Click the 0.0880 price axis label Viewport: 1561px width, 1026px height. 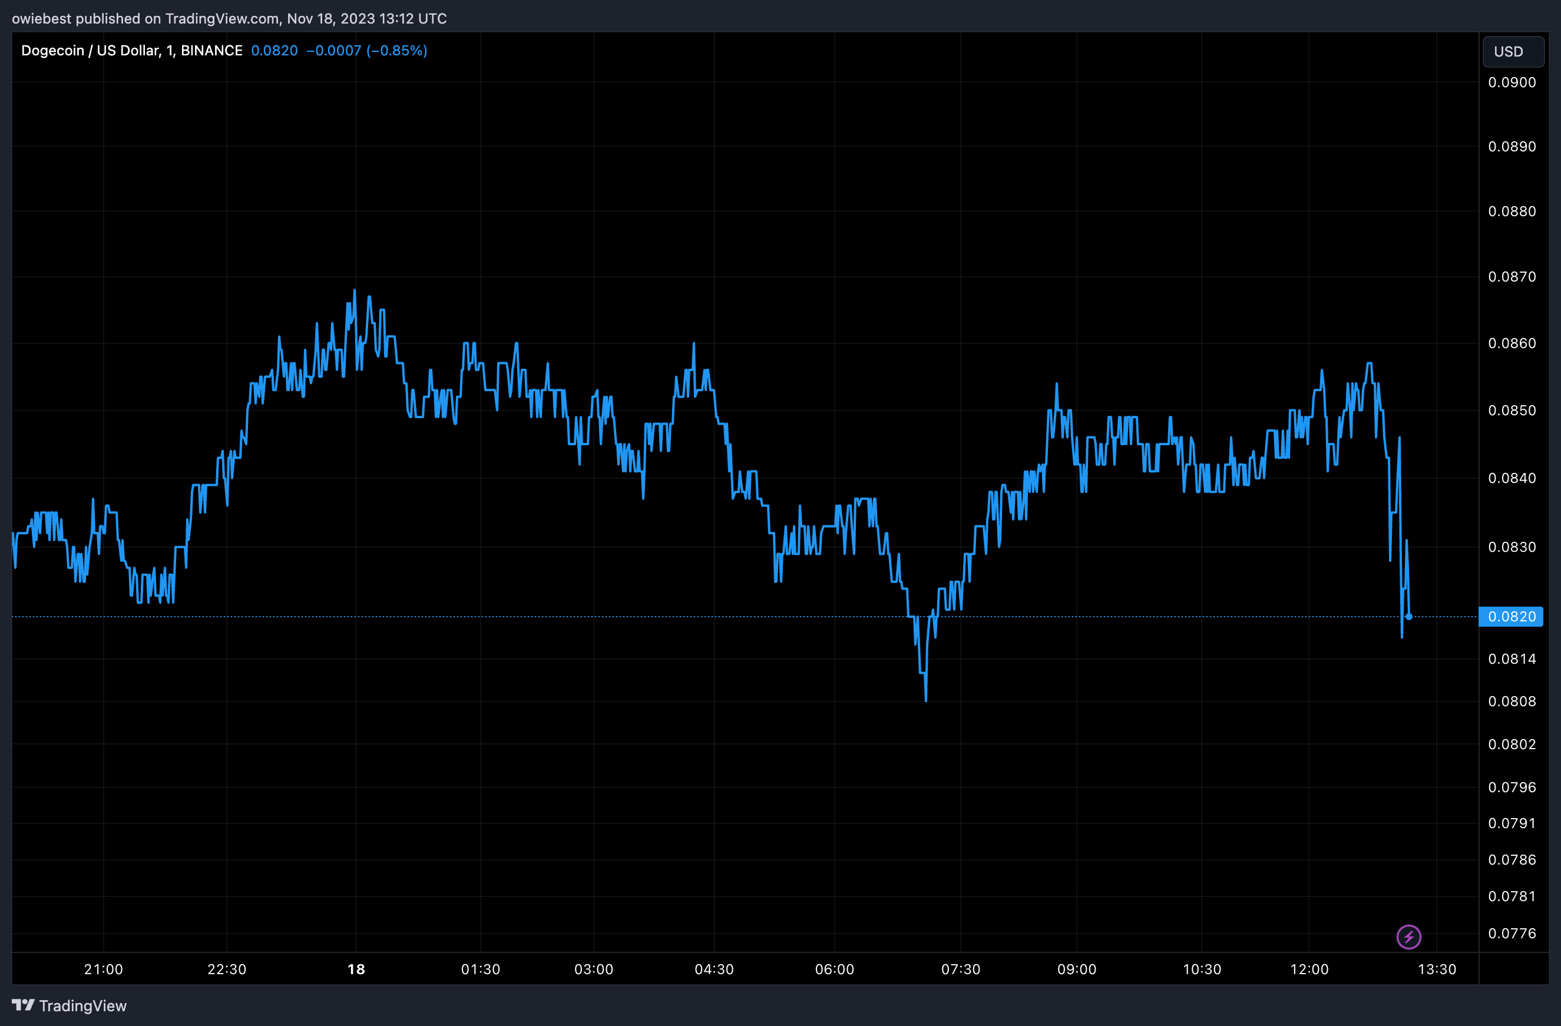[x=1512, y=212]
